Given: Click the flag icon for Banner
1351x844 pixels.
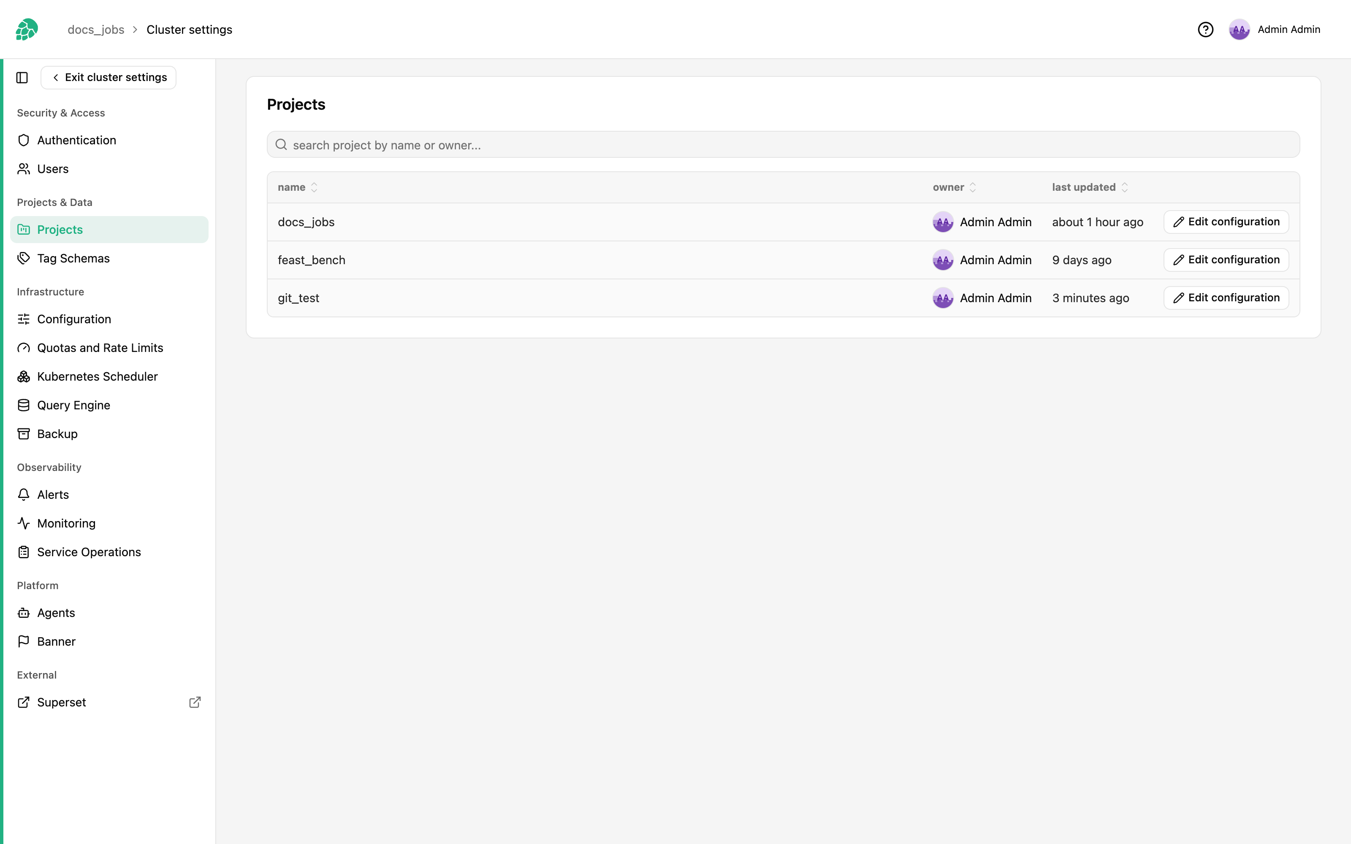Looking at the screenshot, I should 24,641.
